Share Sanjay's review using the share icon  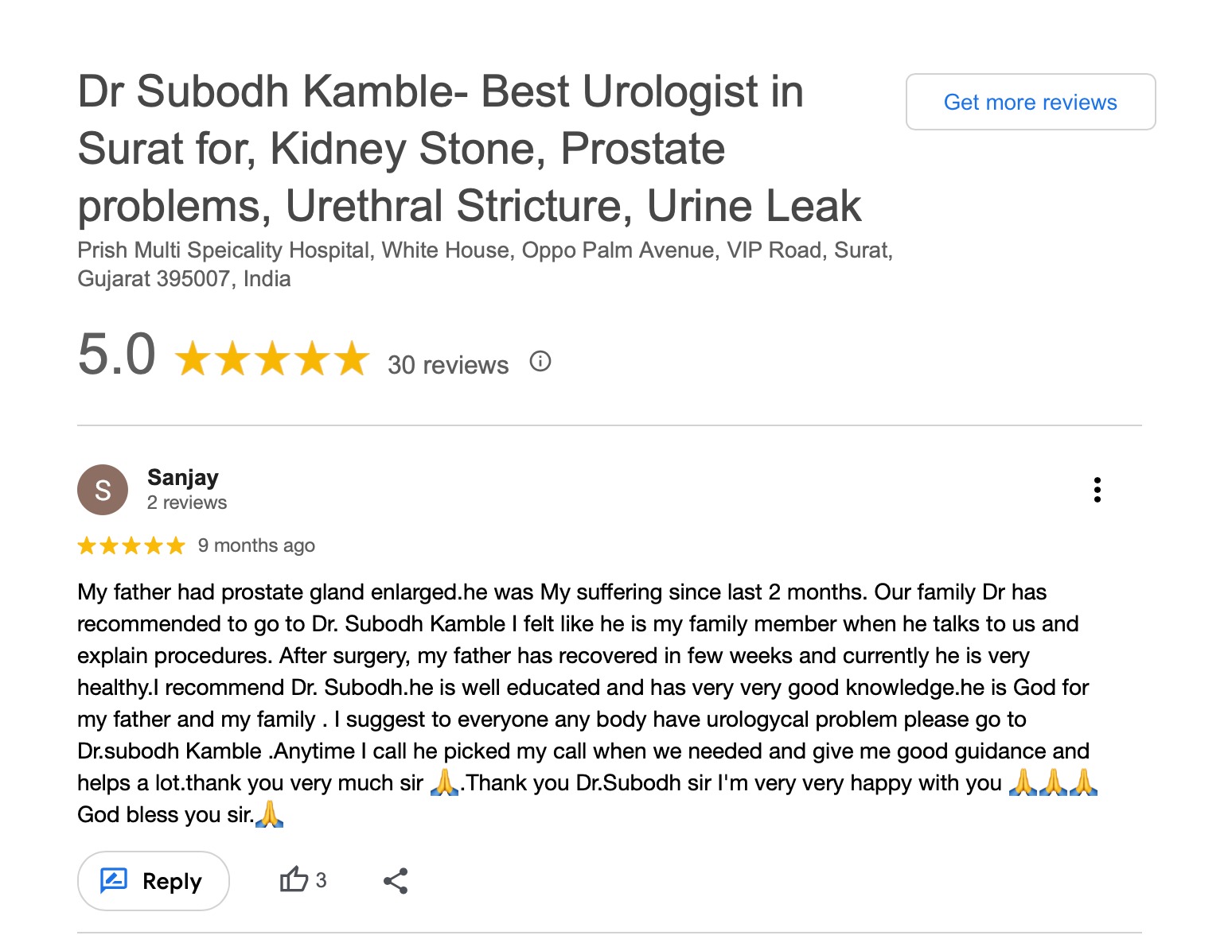pos(396,880)
